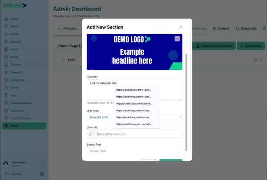
Task: Click the Demo Logo in sidebar header
Action: (15, 6)
